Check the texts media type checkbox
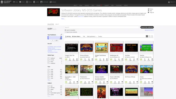 (x=48, y=61)
